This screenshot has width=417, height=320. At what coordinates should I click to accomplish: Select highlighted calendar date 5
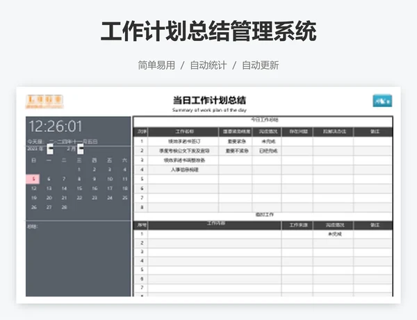tap(33, 179)
